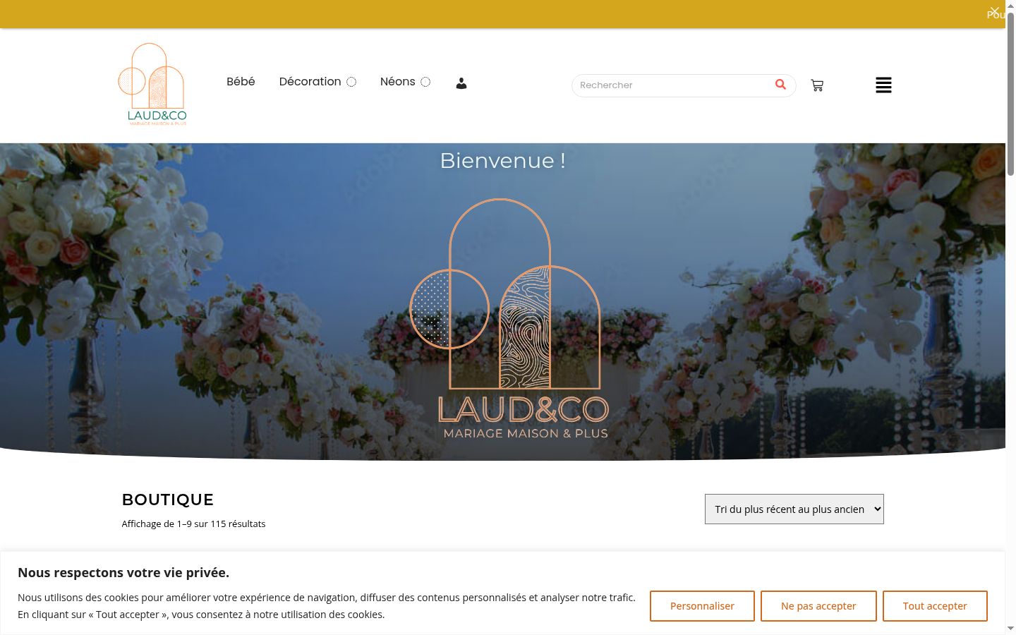Go to the Bébé menu item
The image size is (1016, 635).
click(x=241, y=82)
